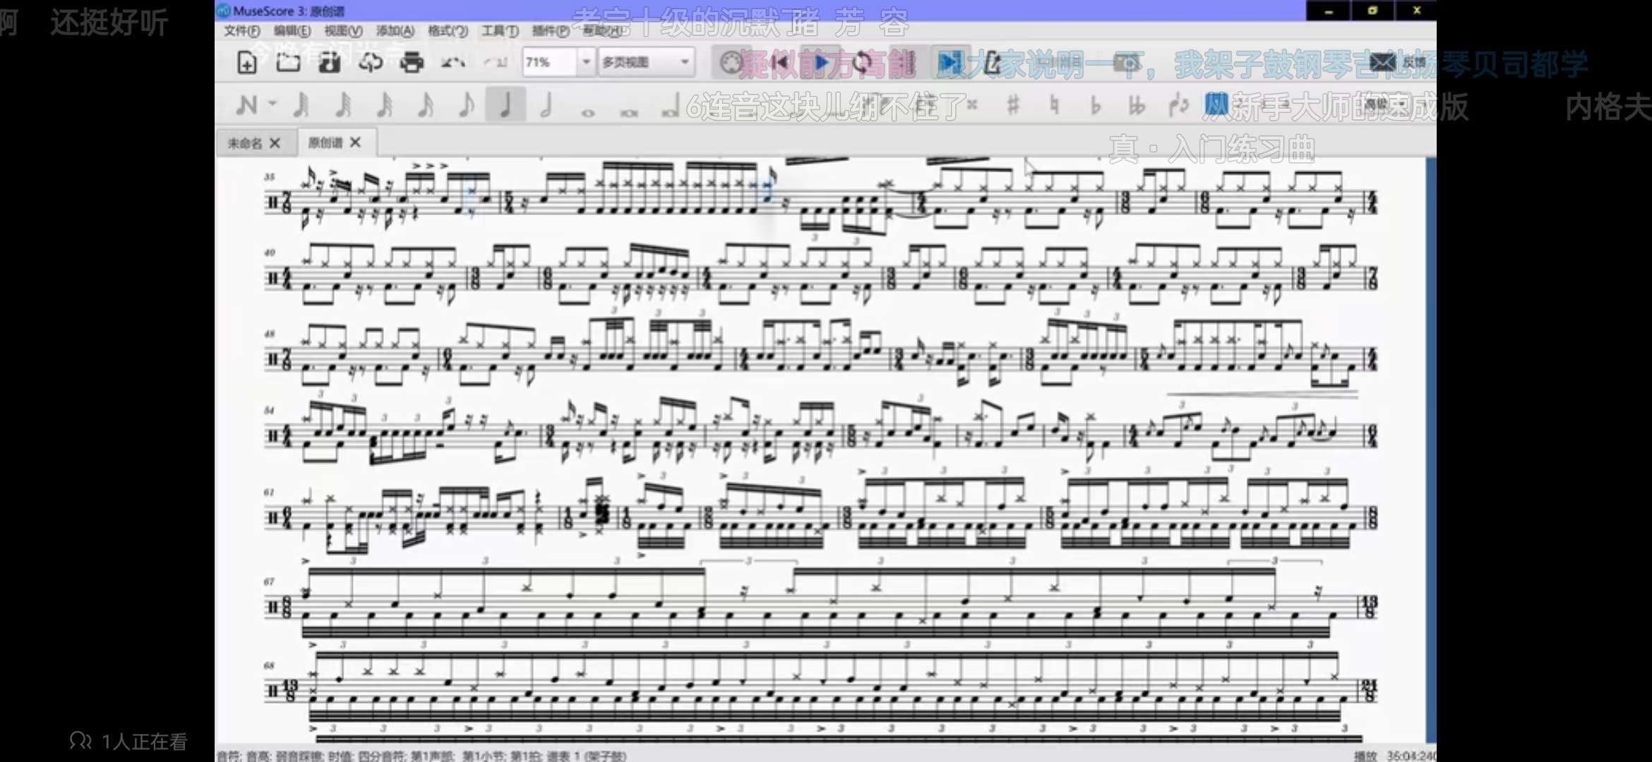
Task: Select the half note duration
Action: (546, 105)
